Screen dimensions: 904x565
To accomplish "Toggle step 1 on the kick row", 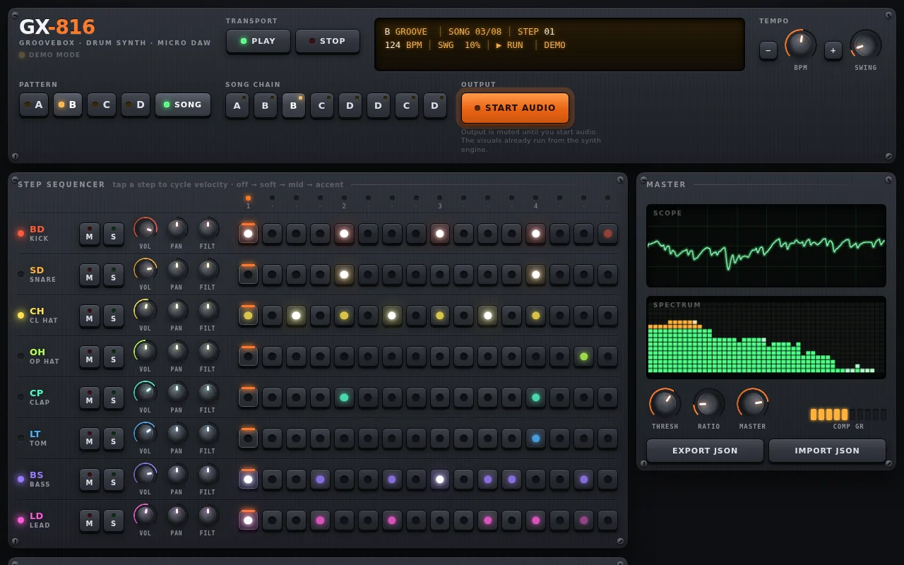I will 248,234.
